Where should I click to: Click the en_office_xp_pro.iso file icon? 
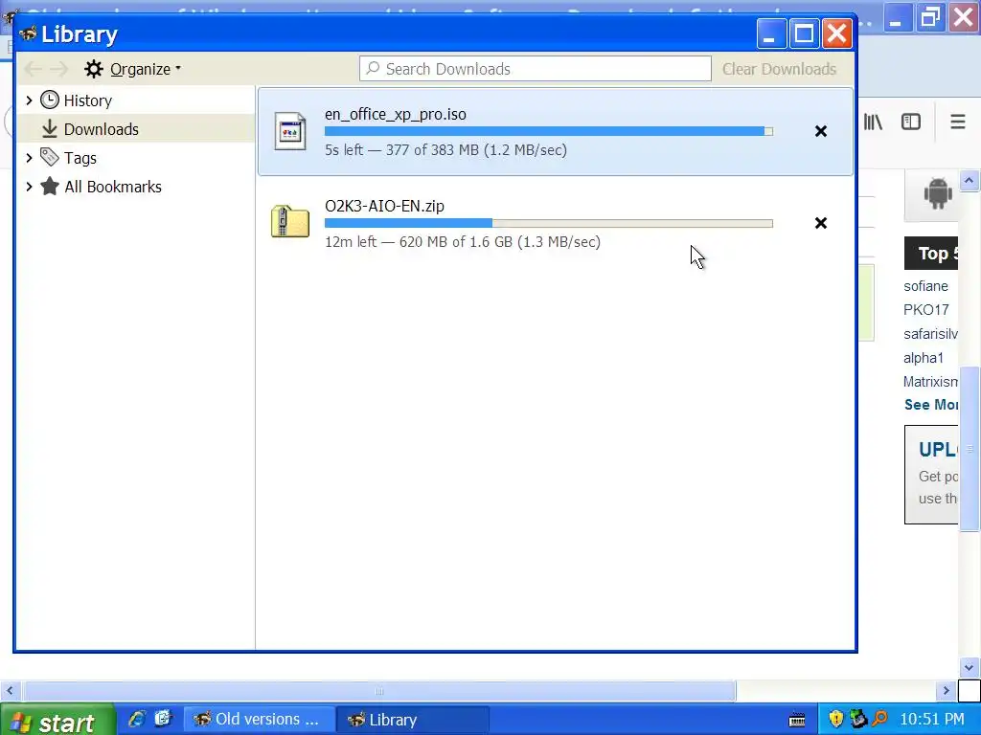[290, 131]
